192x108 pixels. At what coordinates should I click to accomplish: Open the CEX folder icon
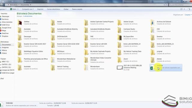pyautogui.click(x=153, y=30)
